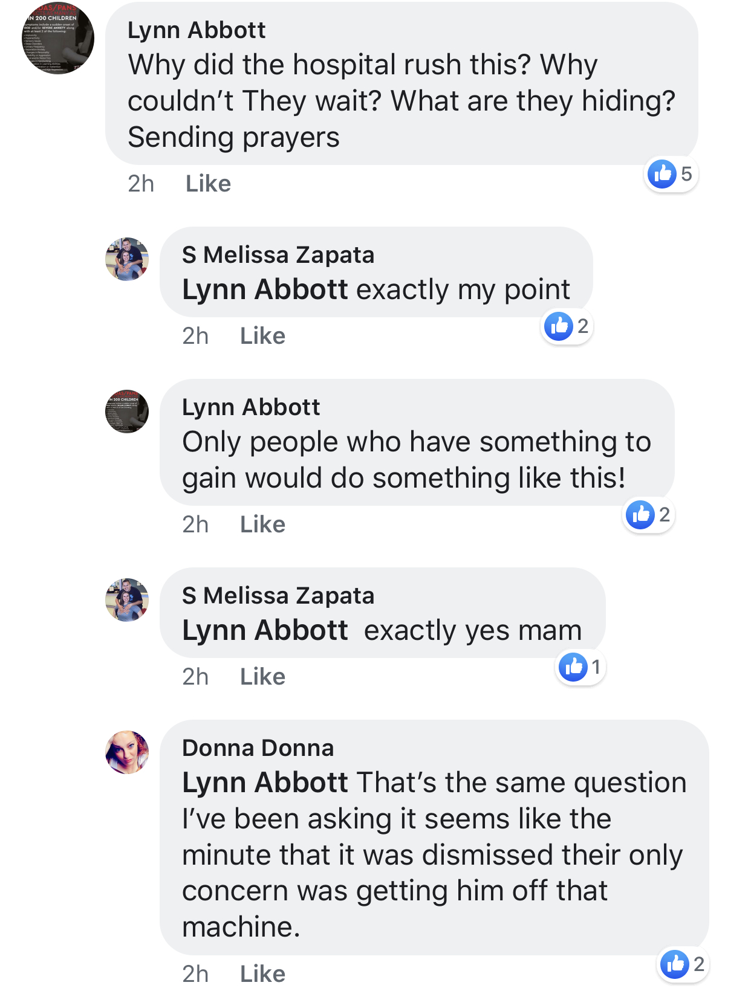Image resolution: width=751 pixels, height=994 pixels.
Task: Click thumbs-up reaction on 'exactly yes mam' reply
Action: (573, 667)
